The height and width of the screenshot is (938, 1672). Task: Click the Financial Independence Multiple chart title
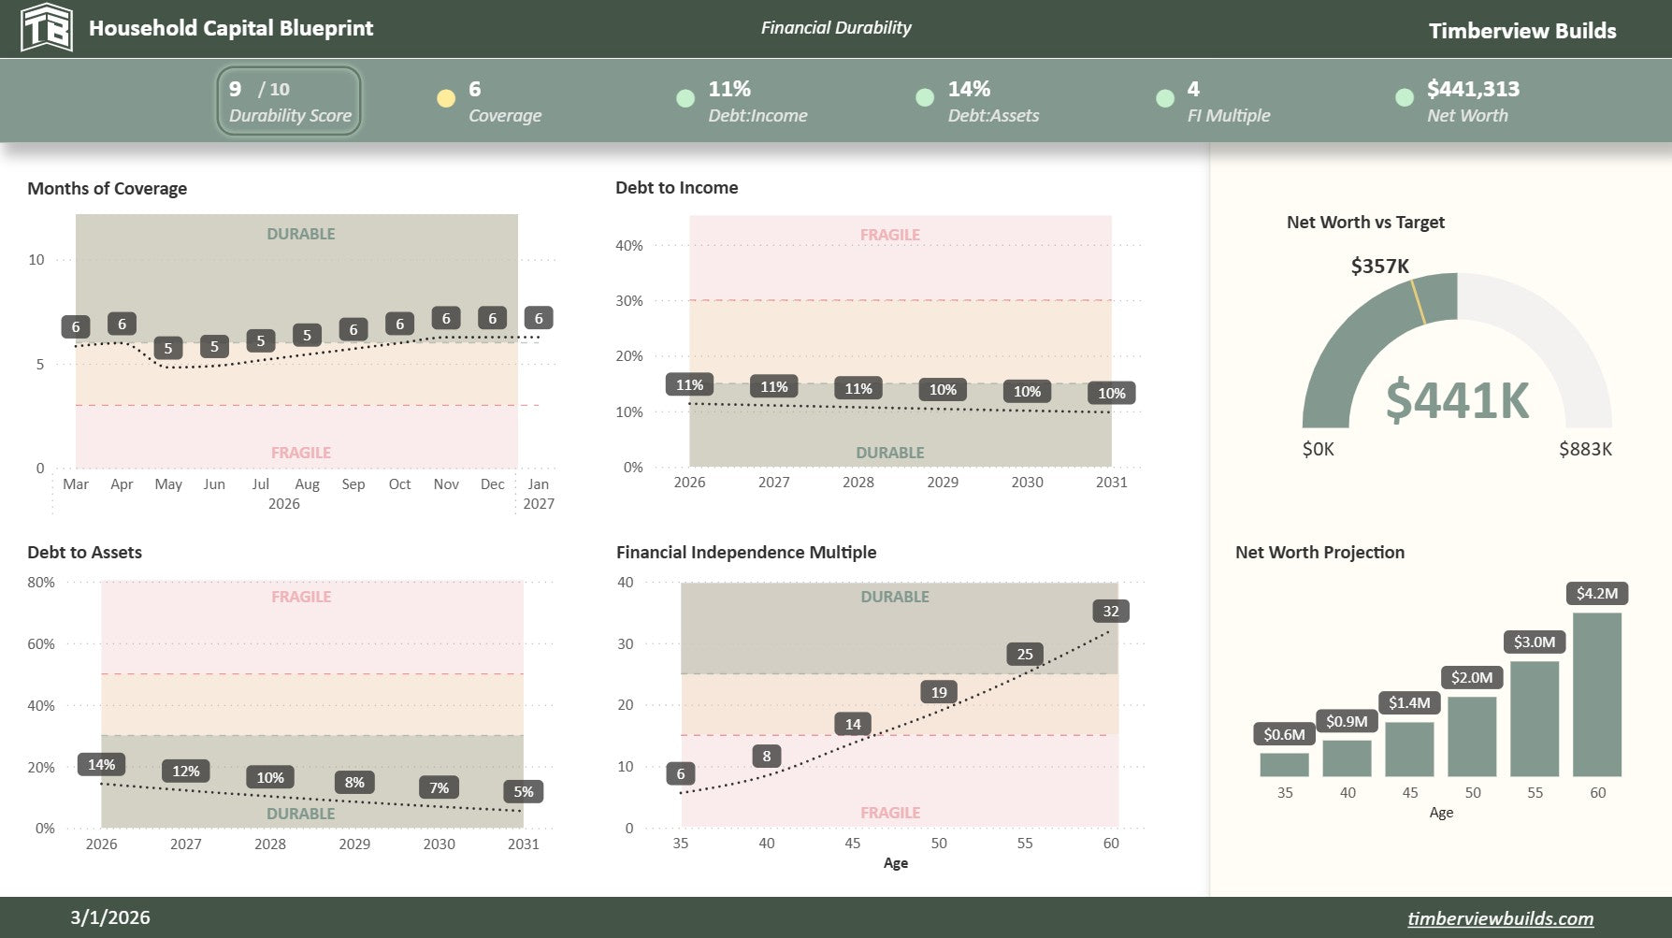click(x=745, y=553)
